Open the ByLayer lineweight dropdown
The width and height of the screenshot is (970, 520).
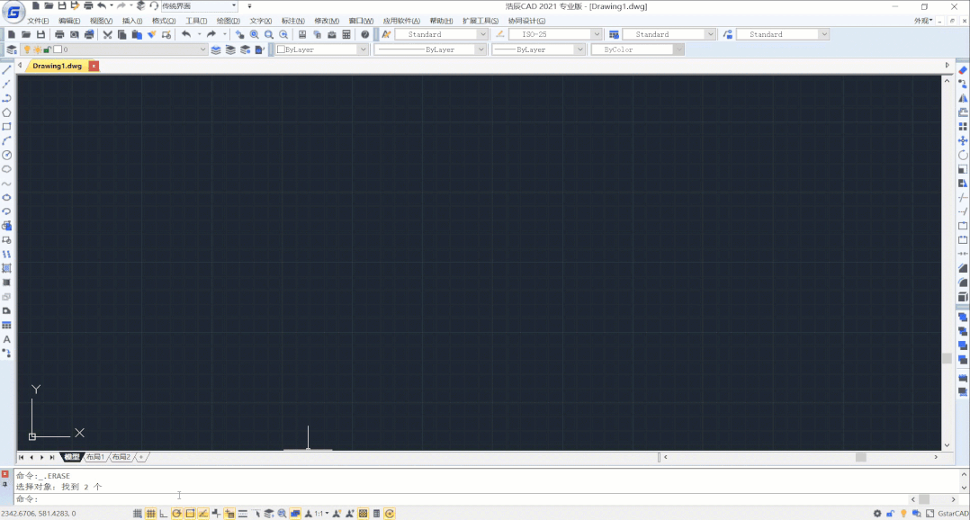[579, 49]
